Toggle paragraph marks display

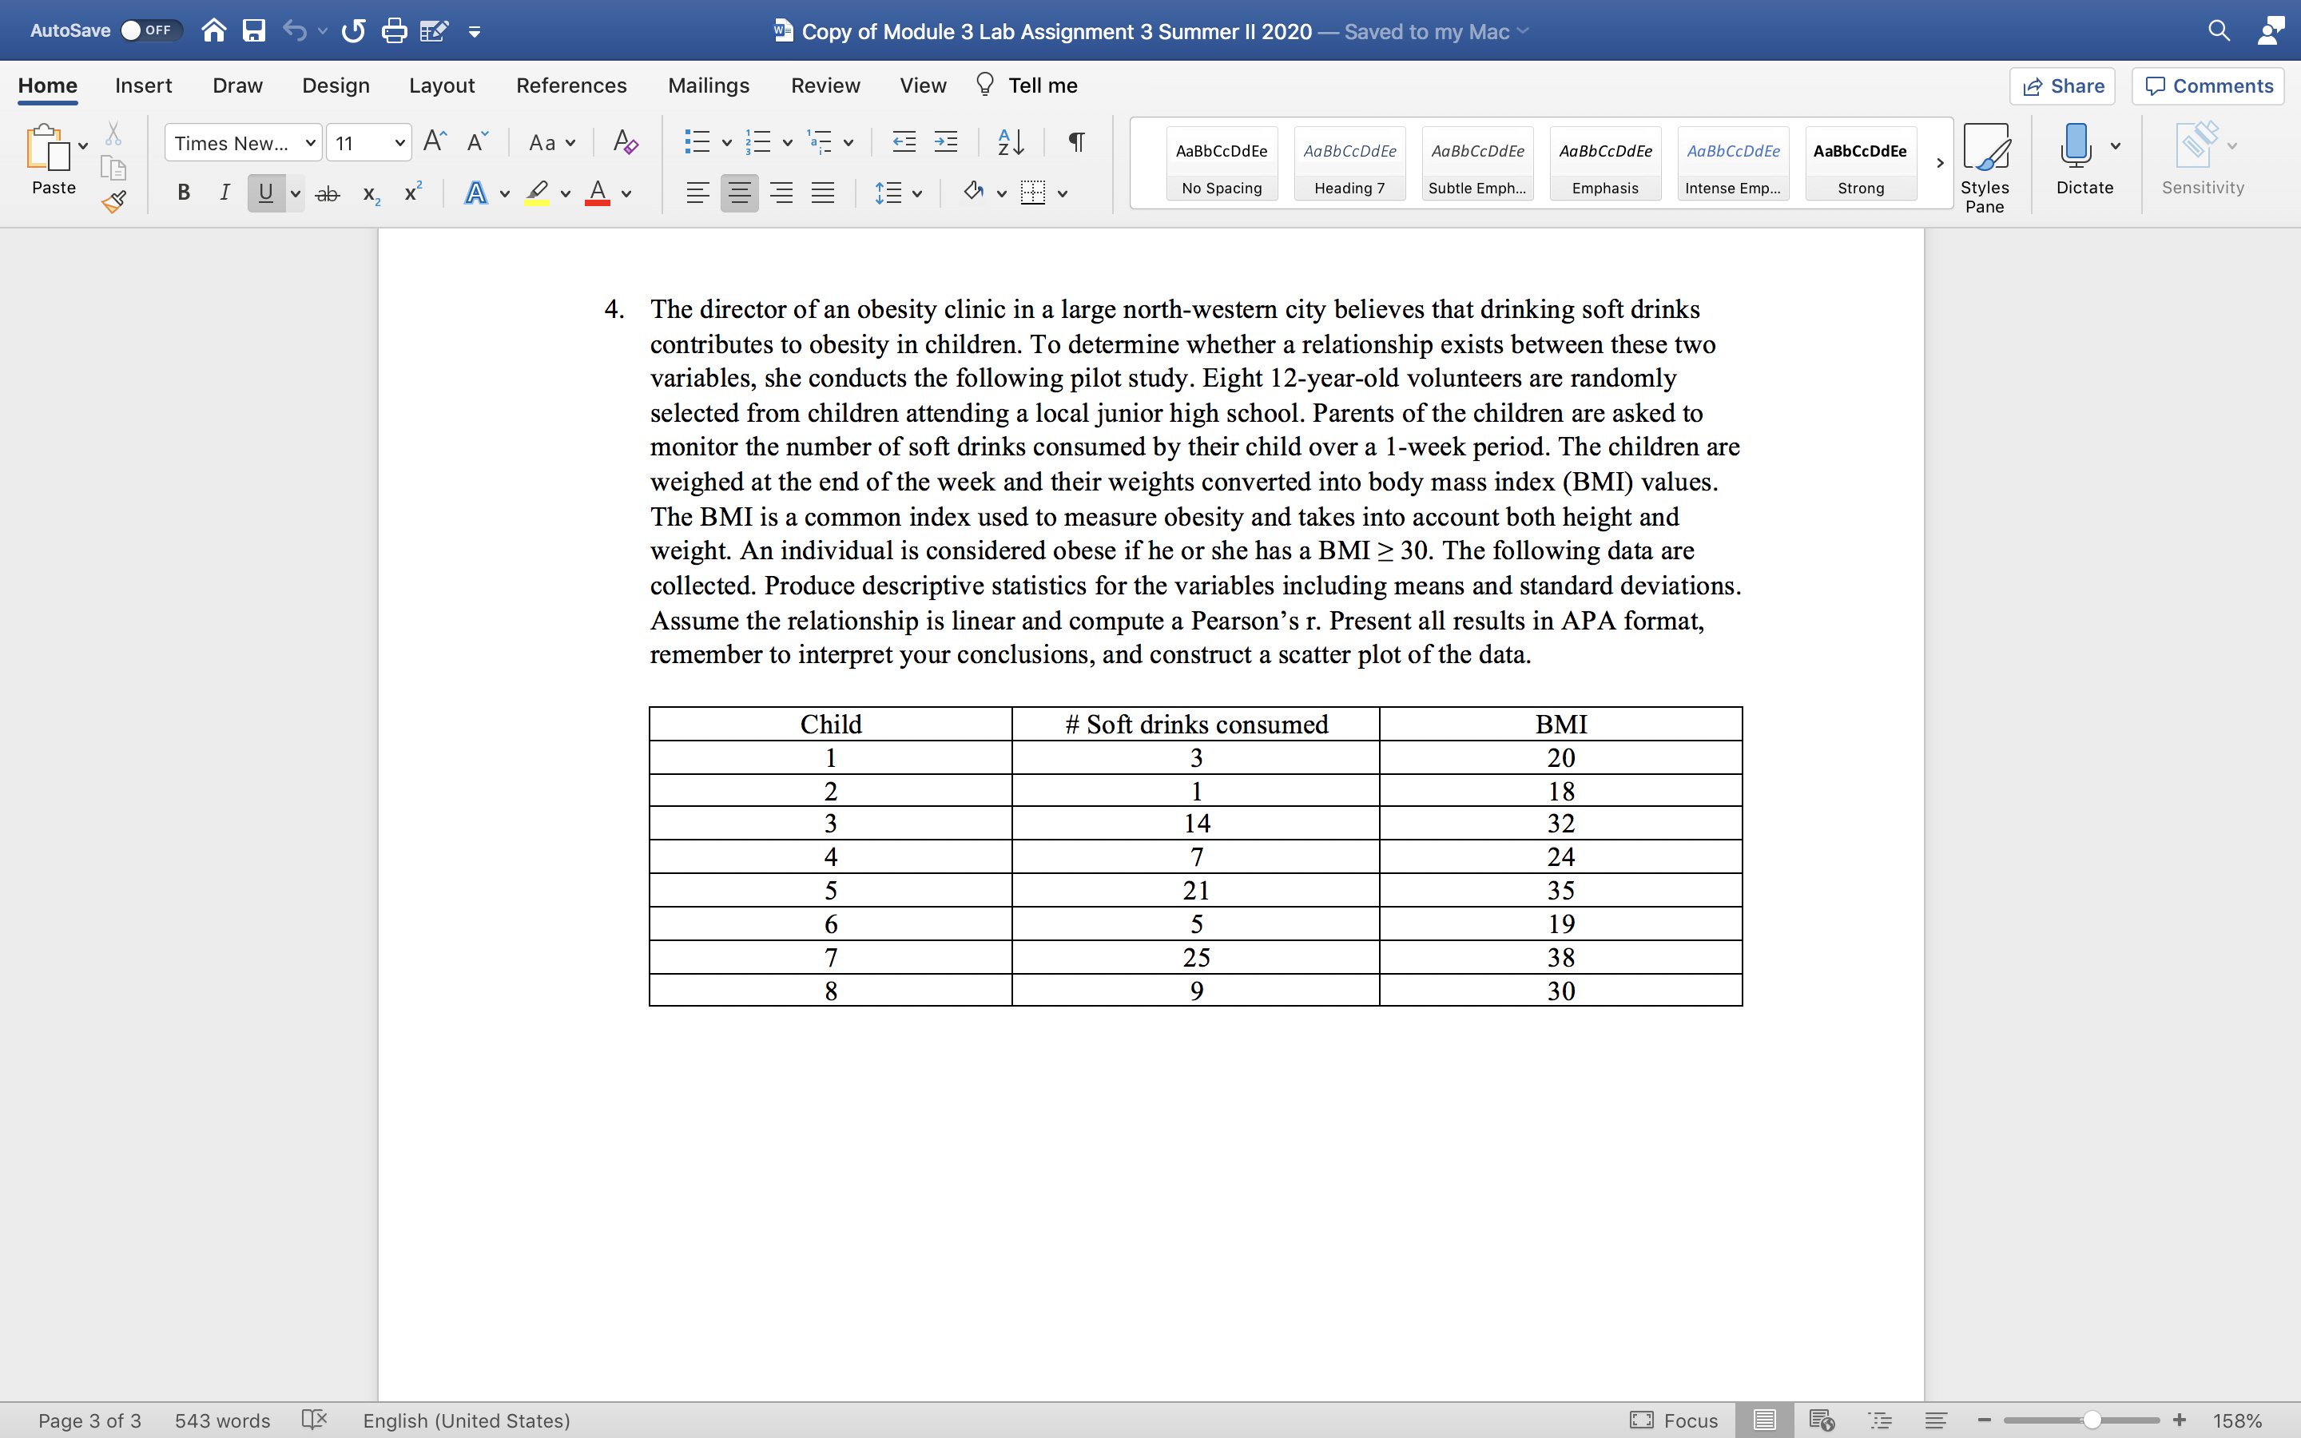click(1075, 141)
